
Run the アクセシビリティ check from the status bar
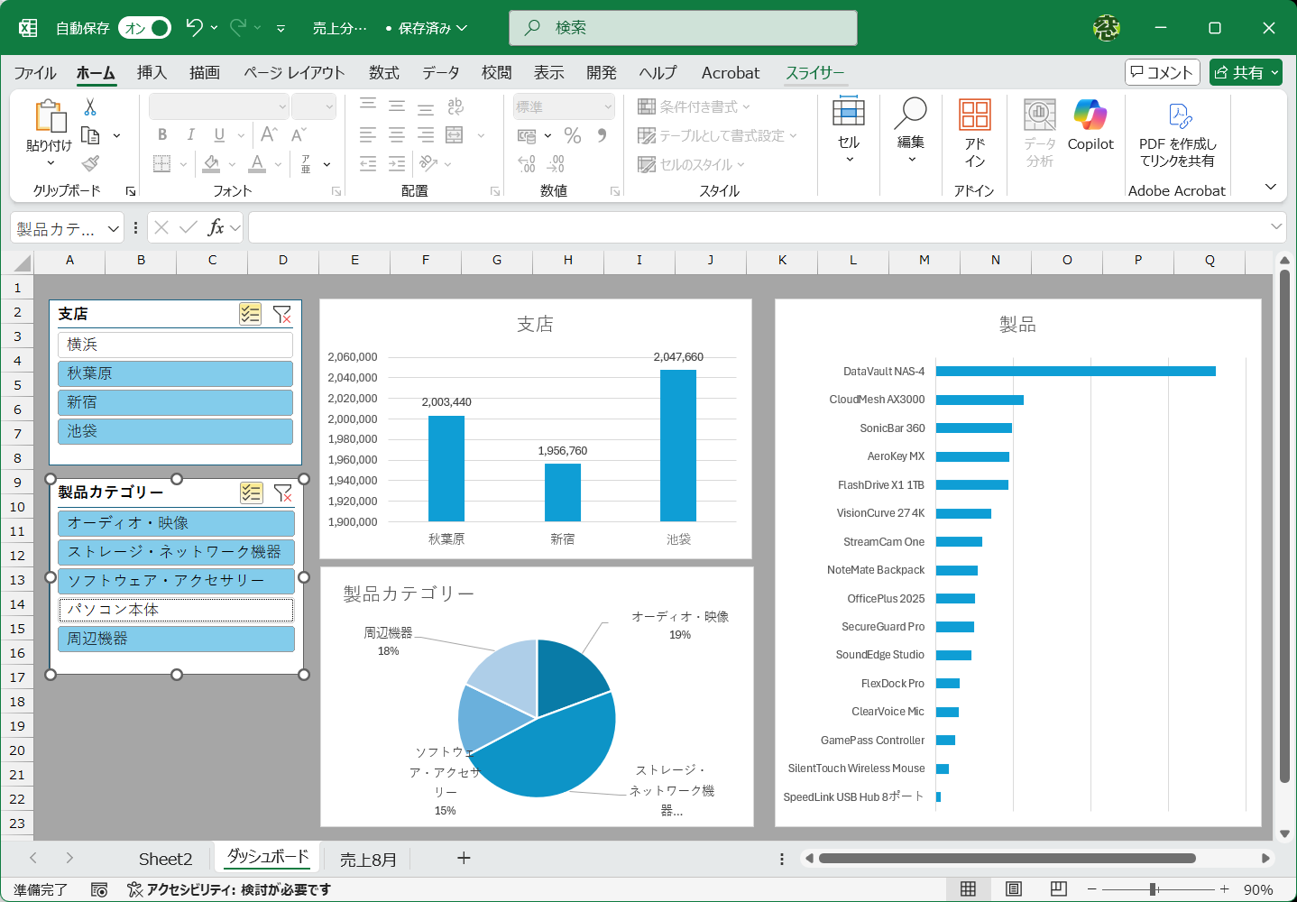point(216,890)
